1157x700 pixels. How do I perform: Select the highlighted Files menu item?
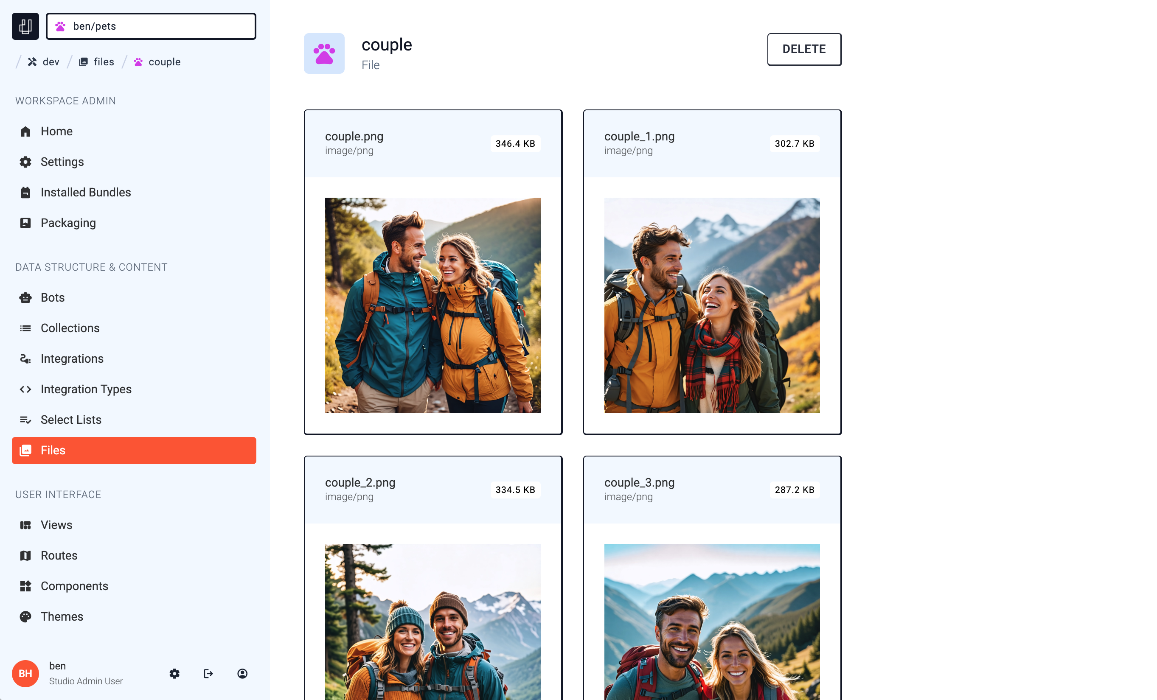134,450
